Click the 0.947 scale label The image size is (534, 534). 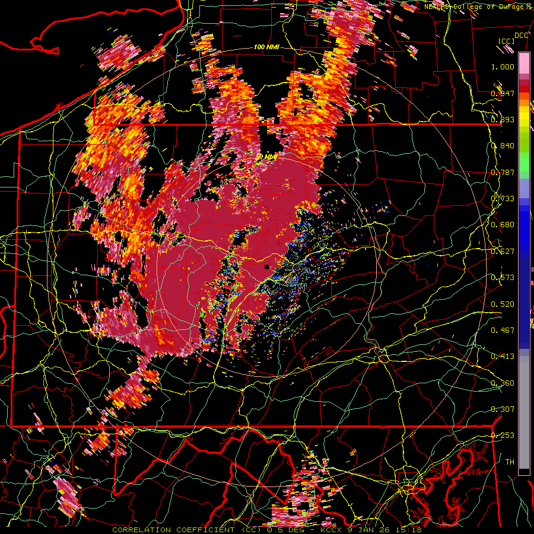pyautogui.click(x=503, y=93)
